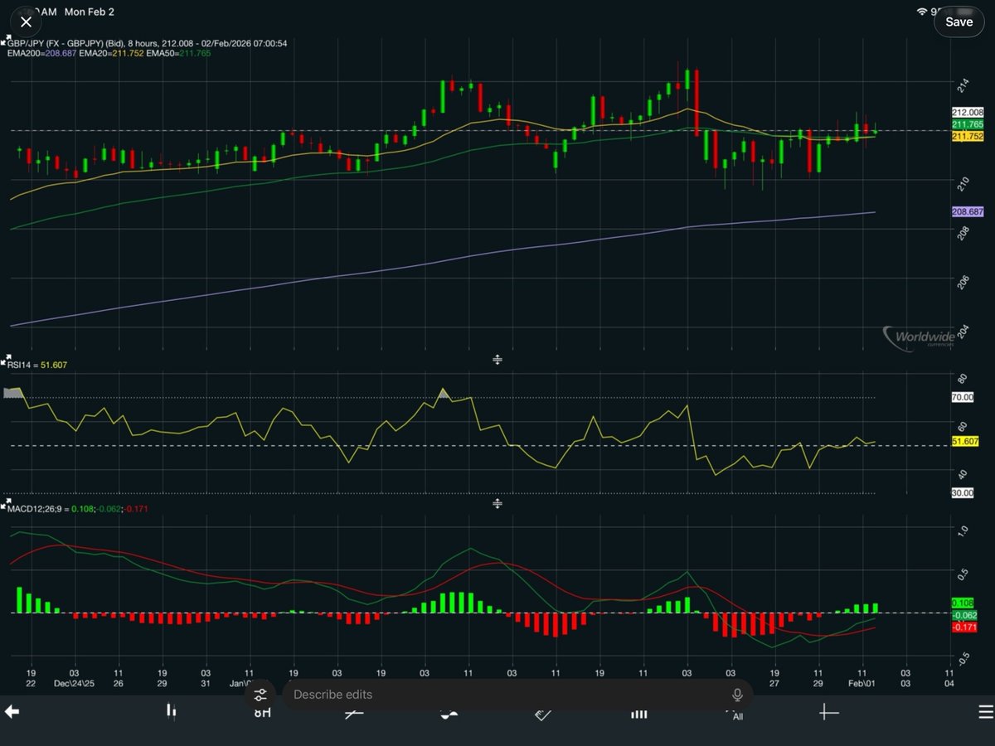
Task: Click the GBP/JPY chart title text
Action: click(148, 43)
